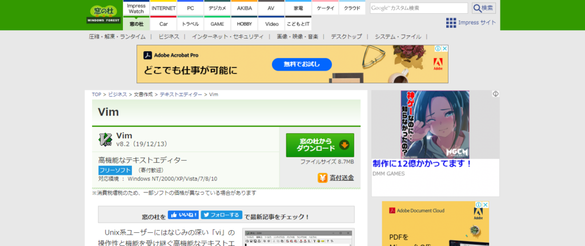The image size is (585, 246).
Task: Close the Adobe Document Cloud ad
Action: [486, 205]
